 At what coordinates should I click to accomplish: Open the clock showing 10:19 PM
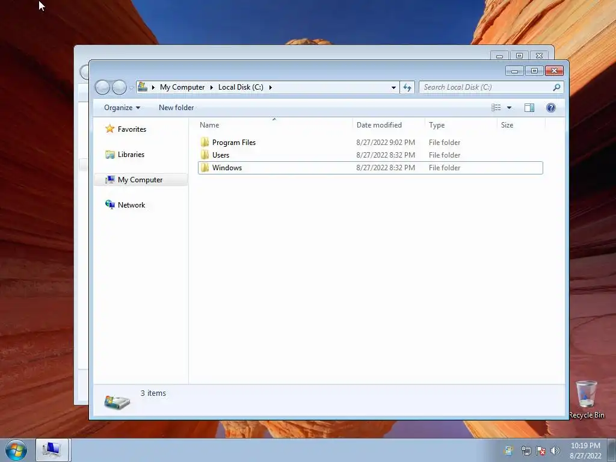pos(585,451)
